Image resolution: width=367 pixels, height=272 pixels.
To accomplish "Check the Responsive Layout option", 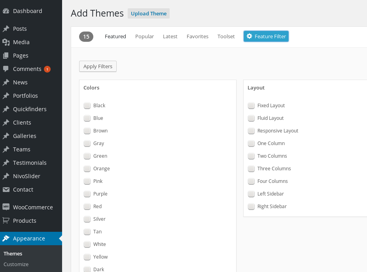I will (251, 131).
